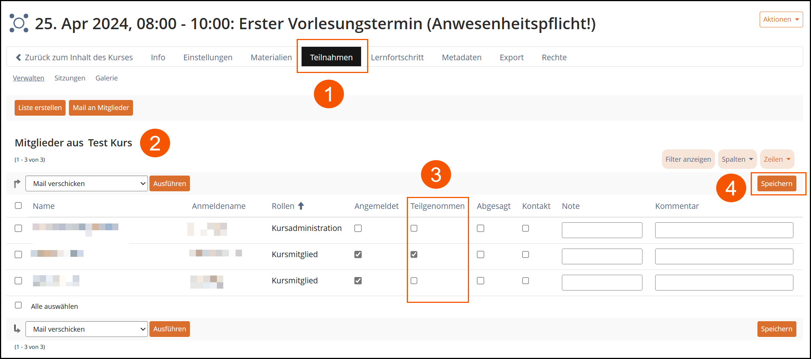811x359 pixels.
Task: Click the back chevron to course content
Action: click(18, 57)
